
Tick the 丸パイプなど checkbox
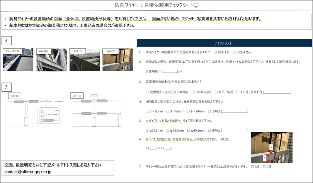(x=216, y=92)
